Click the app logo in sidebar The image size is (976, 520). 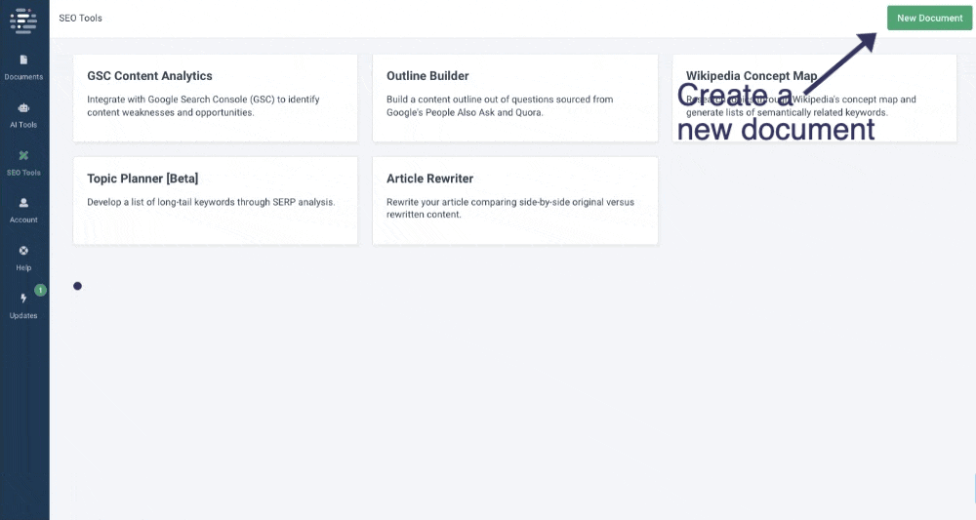click(23, 20)
